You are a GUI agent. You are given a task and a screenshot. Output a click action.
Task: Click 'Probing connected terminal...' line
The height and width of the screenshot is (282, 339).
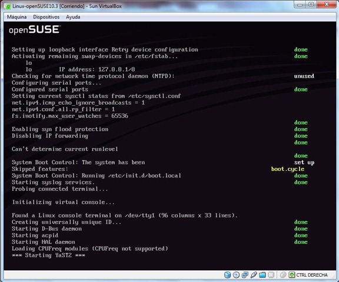[x=59, y=189]
